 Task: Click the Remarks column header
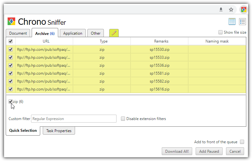coord(160,41)
